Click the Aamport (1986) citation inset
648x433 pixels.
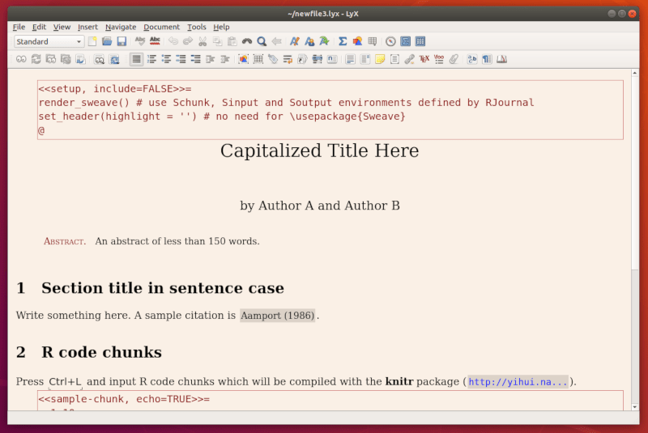click(x=277, y=316)
